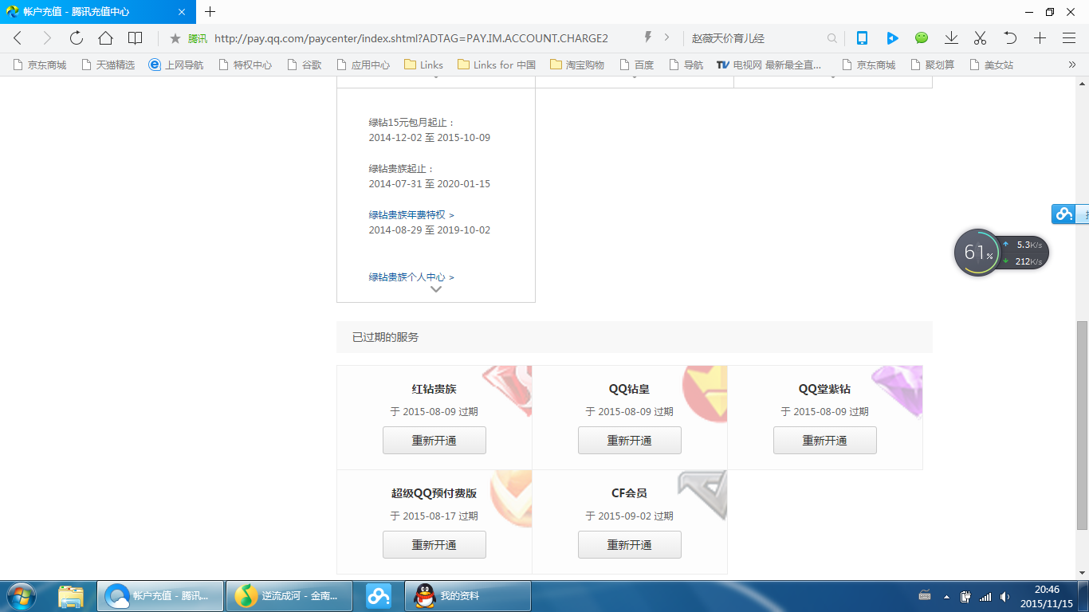The image size is (1089, 612).
Task: Open the browser home page
Action: 105,38
